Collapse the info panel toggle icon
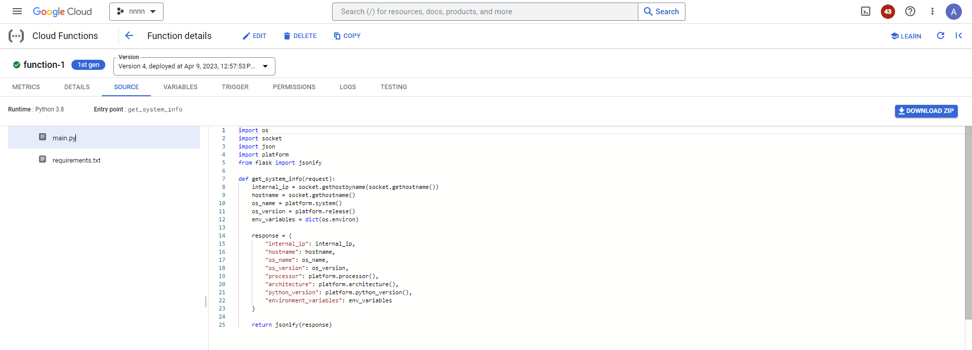This screenshot has height=350, width=972. point(959,35)
